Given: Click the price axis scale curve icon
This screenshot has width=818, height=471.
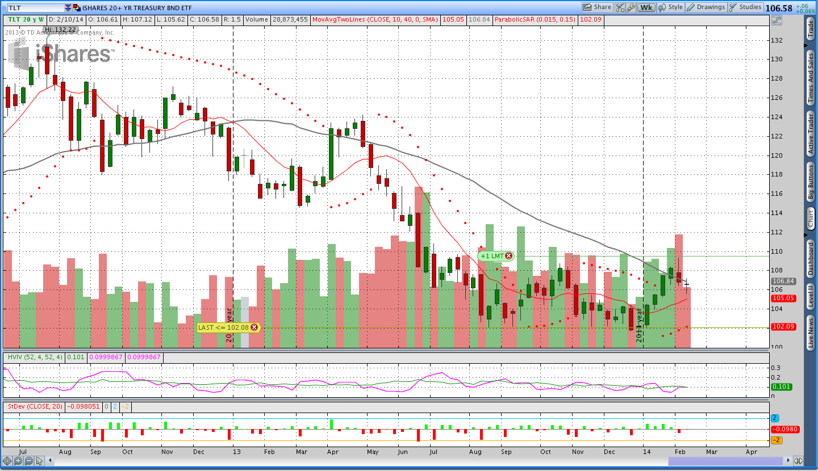Looking at the screenshot, I should 777,20.
